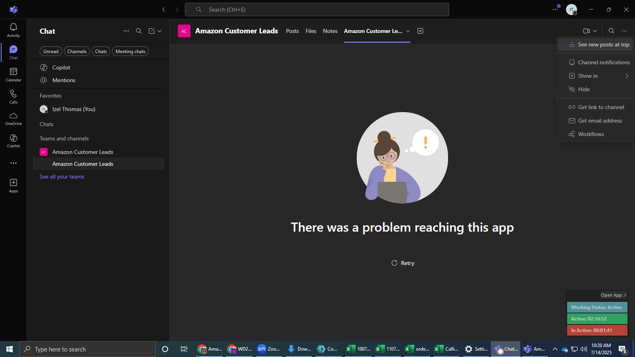Click the green Active time bar

pyautogui.click(x=597, y=319)
